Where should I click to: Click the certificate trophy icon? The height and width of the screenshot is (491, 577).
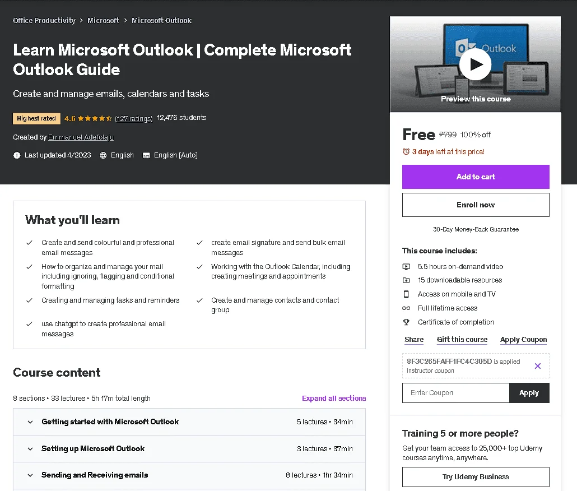point(406,322)
